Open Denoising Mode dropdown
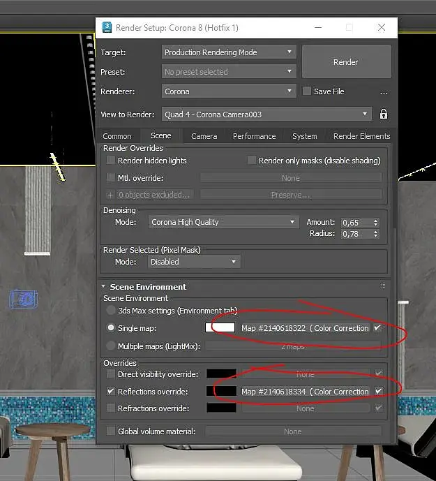436x481 pixels. click(223, 222)
